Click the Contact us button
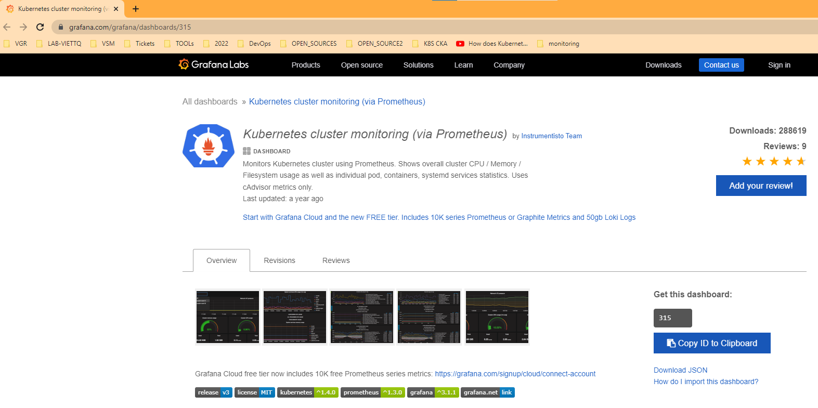This screenshot has width=818, height=408. (x=721, y=65)
